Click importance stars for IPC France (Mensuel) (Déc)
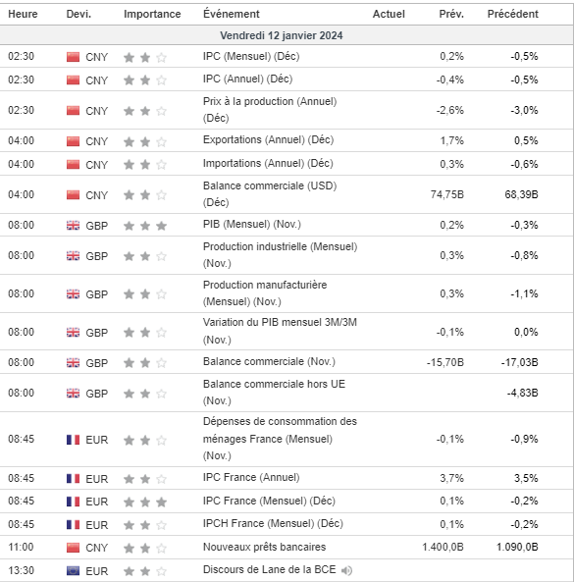The width and height of the screenshot is (574, 582). point(145,502)
